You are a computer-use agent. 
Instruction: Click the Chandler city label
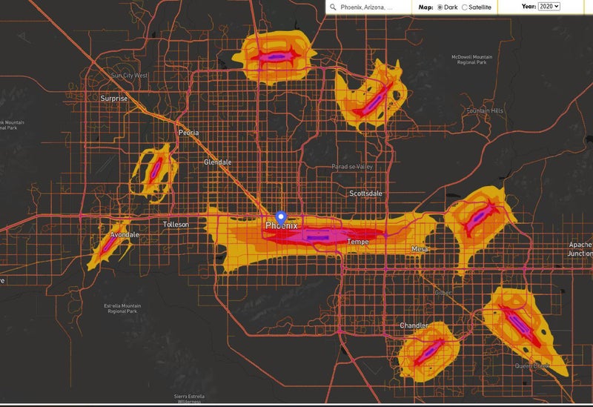click(x=414, y=325)
